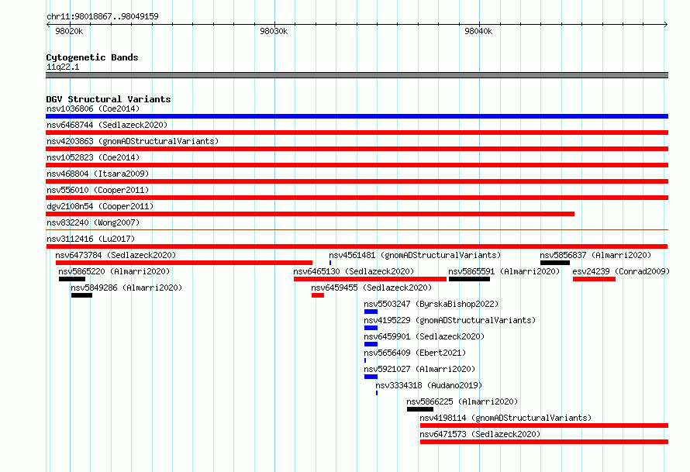Select the blue nsv1036806 variant bar

(x=357, y=116)
